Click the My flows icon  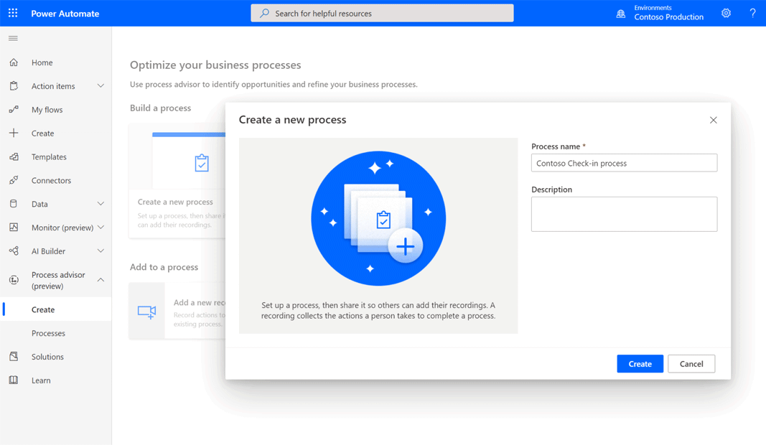pos(14,109)
